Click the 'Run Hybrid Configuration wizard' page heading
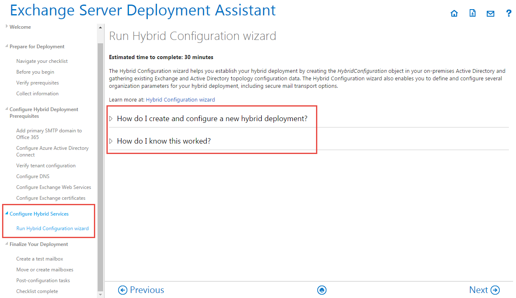This screenshot has height=298, width=516. [x=192, y=36]
